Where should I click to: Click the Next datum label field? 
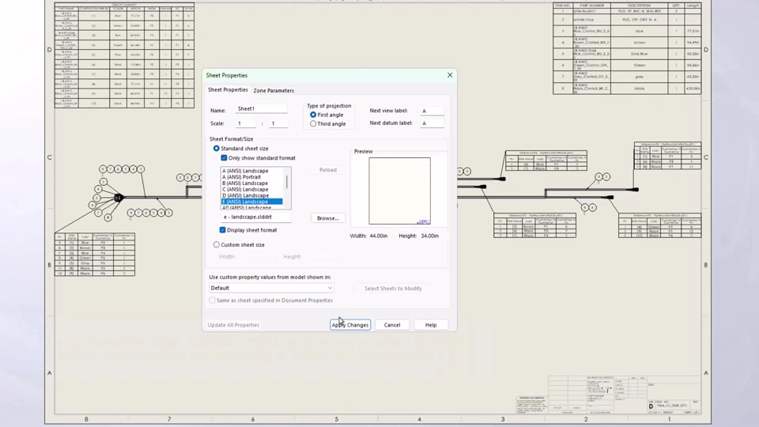click(x=432, y=123)
